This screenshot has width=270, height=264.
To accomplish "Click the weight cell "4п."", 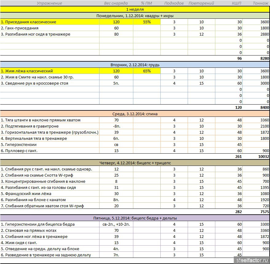I will click(x=116, y=249).
